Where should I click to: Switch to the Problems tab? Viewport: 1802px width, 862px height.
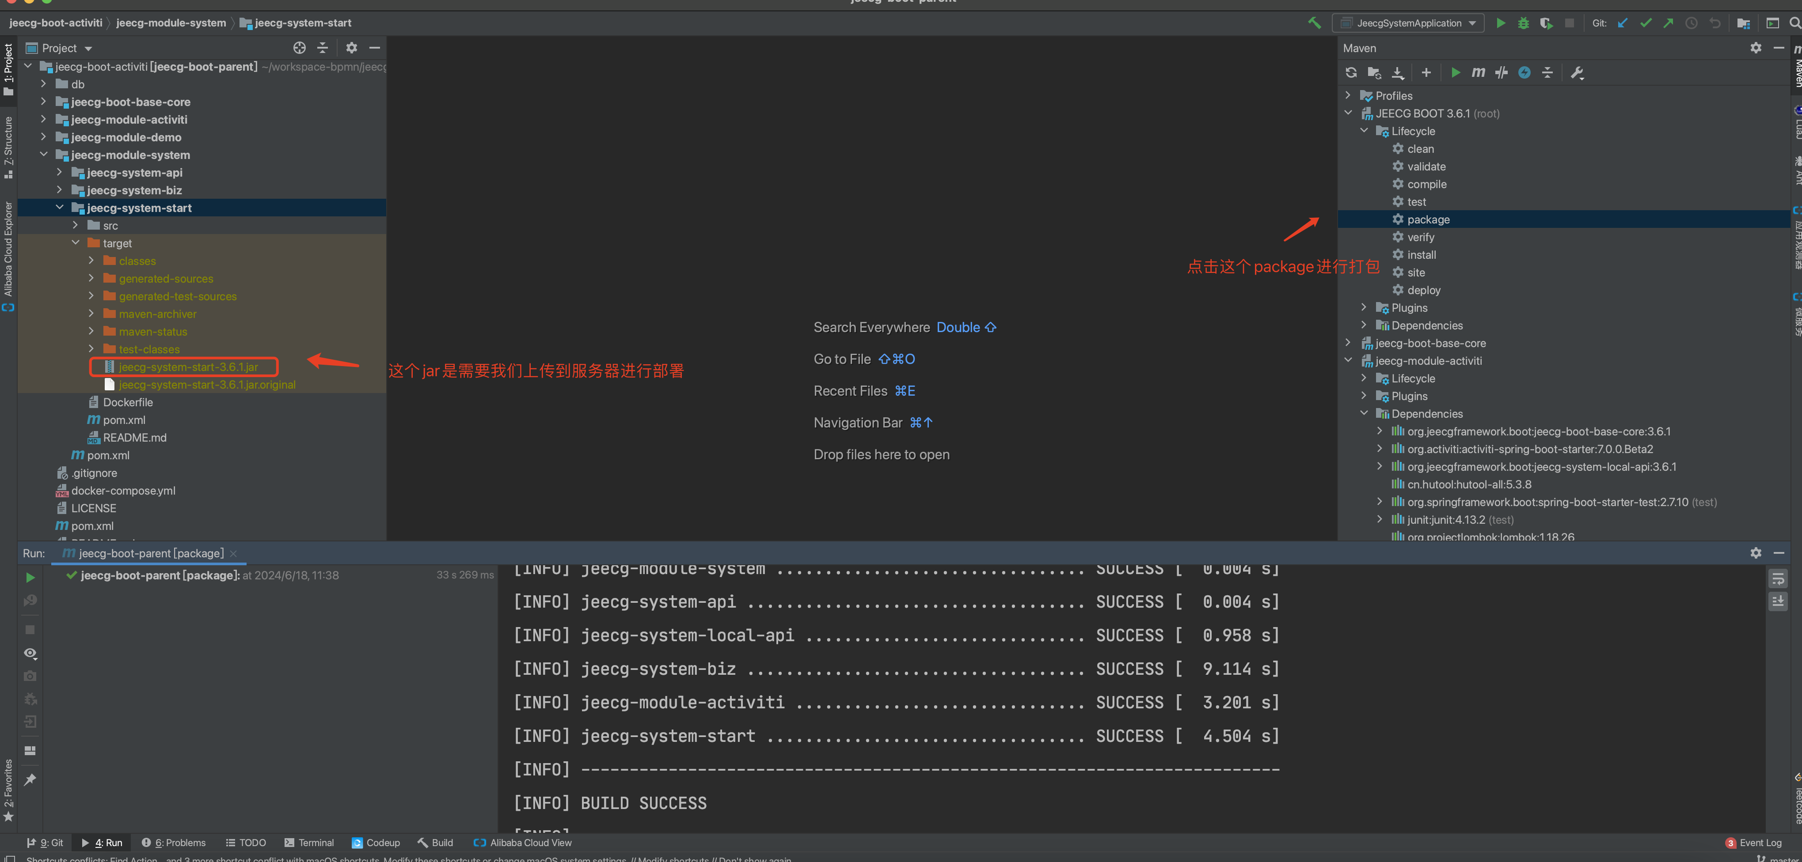tap(174, 843)
